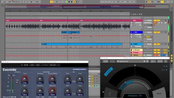Open Uke track Ext. In input dropdown
174x98 pixels.
[x=148, y=20]
